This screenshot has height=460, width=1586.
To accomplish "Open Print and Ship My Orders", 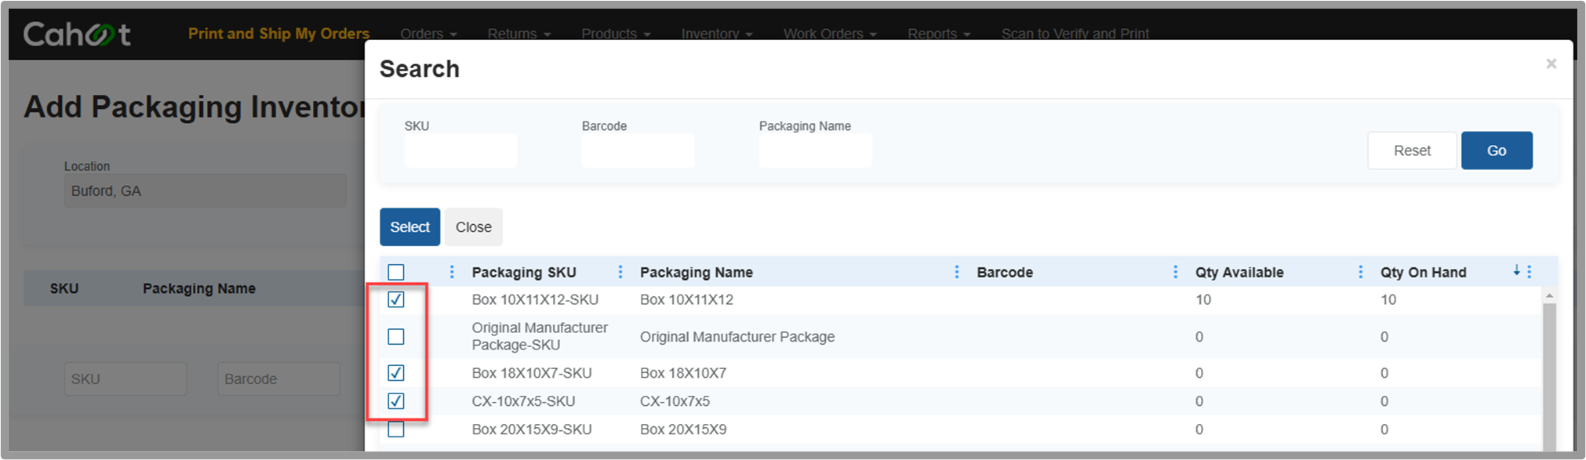I will point(278,34).
